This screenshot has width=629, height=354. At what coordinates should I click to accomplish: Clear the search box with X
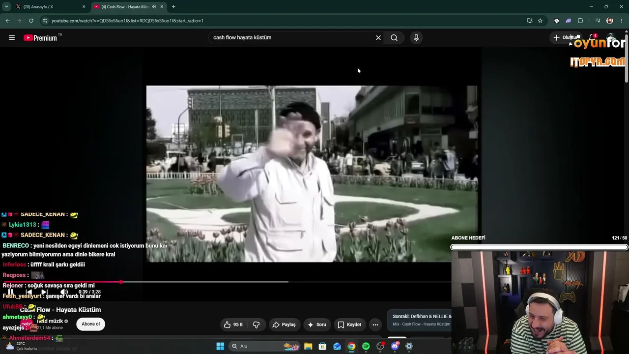pos(378,37)
